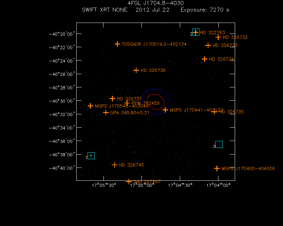Select the orange cross next to HD 326733

208,45
